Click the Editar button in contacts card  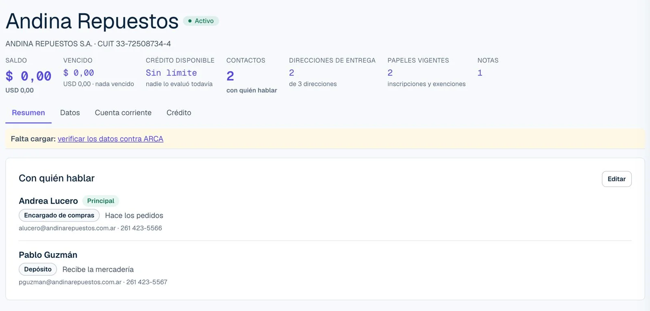(x=616, y=179)
